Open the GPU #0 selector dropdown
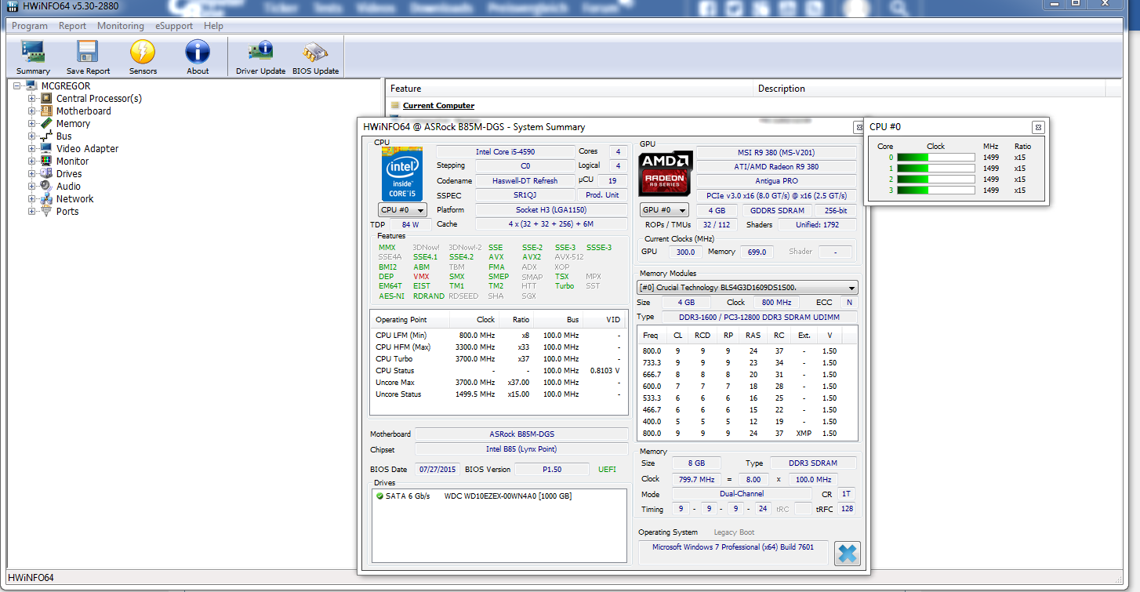This screenshot has height=592, width=1140. click(x=664, y=210)
